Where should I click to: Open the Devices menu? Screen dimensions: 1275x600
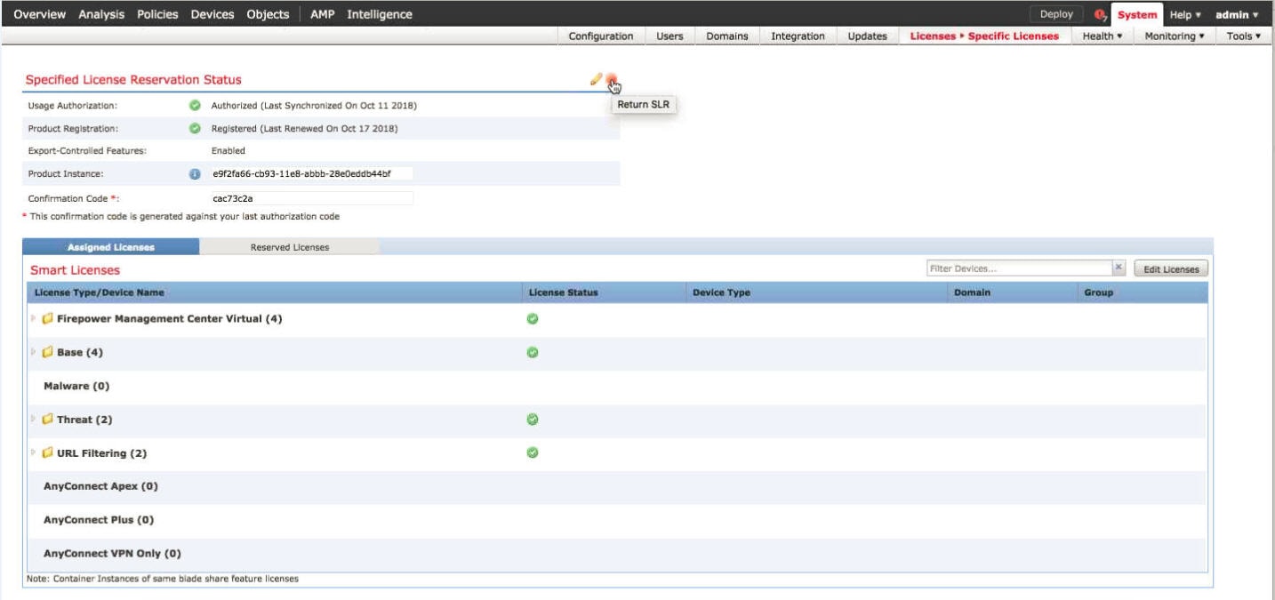(x=213, y=15)
